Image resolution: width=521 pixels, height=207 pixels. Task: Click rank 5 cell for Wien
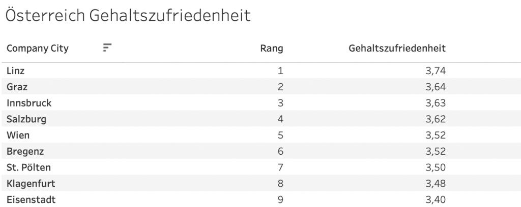coord(280,135)
